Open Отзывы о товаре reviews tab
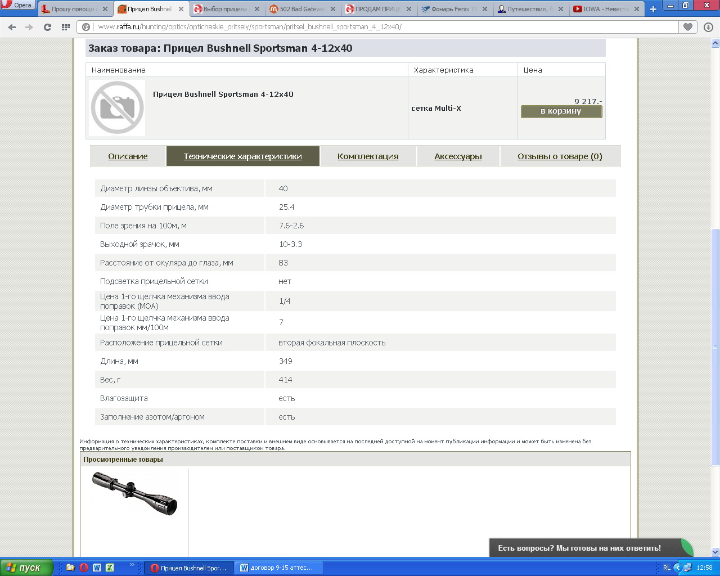Screen dimensions: 720x576 tap(560, 156)
